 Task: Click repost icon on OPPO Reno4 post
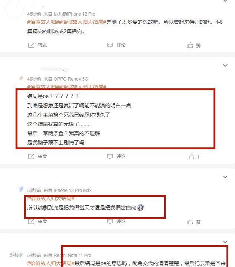[31, 156]
